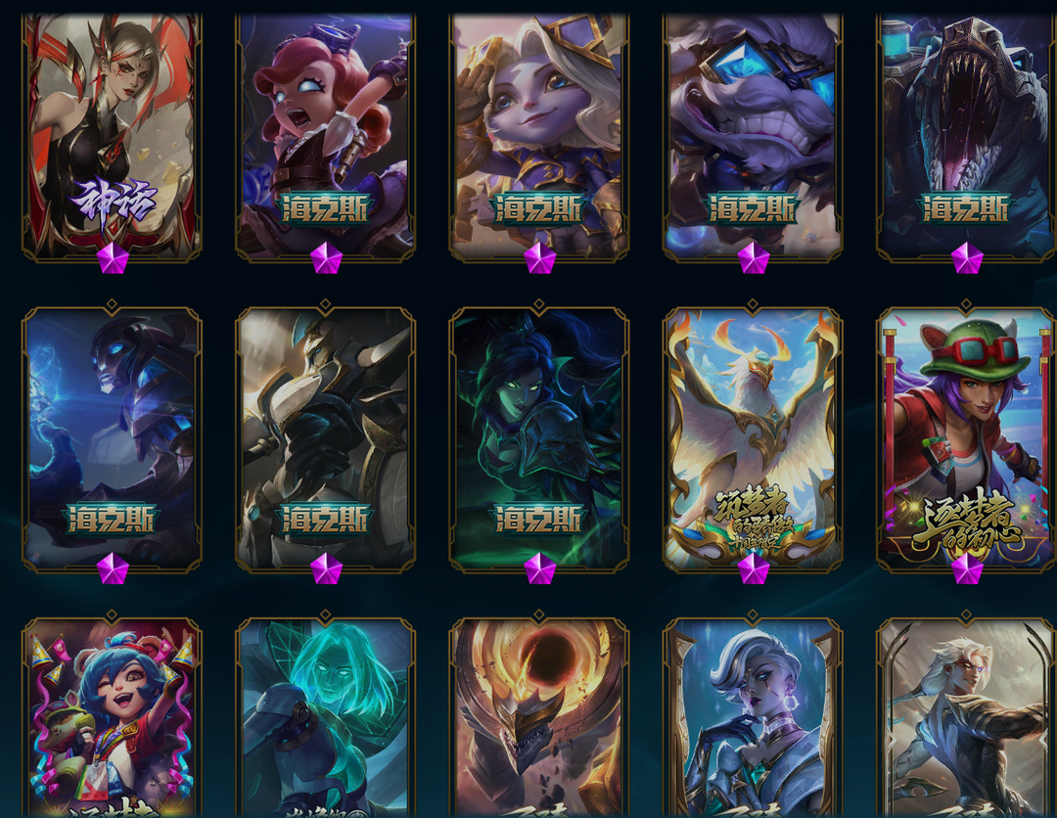Click the purple gem under the 神话 card
The image size is (1057, 818).
pos(113,258)
